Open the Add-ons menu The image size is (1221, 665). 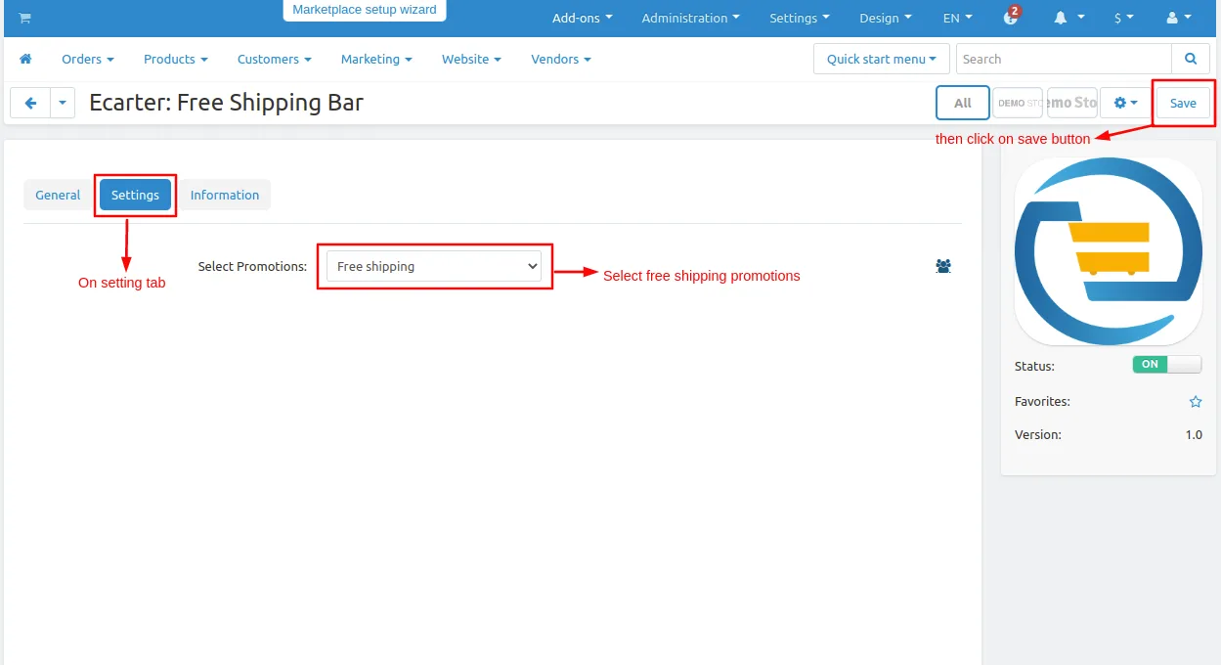click(x=583, y=18)
